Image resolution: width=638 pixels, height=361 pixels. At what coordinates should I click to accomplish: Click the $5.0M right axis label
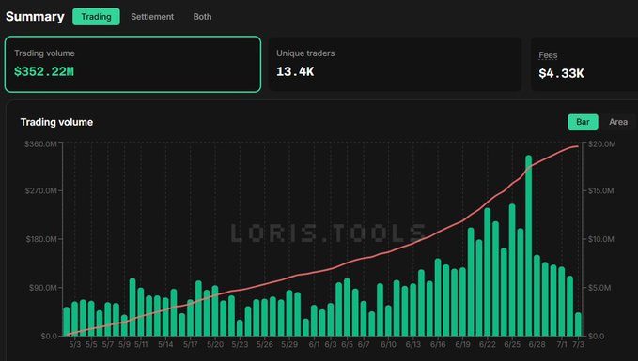pos(599,288)
